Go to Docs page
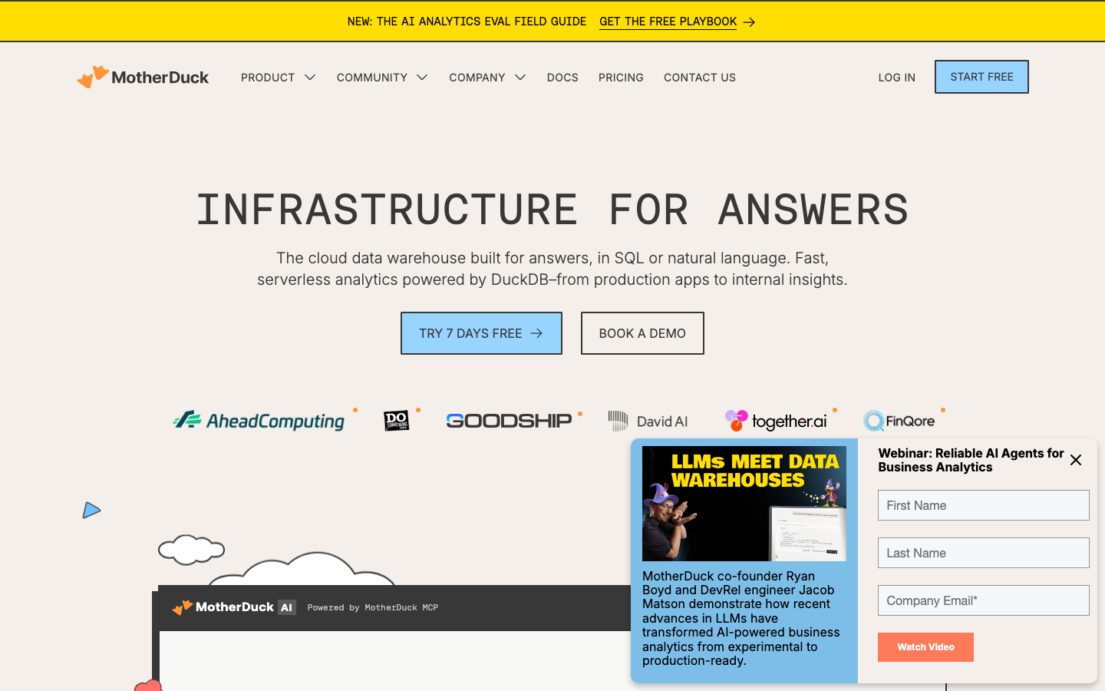1105x691 pixels. pyautogui.click(x=562, y=78)
